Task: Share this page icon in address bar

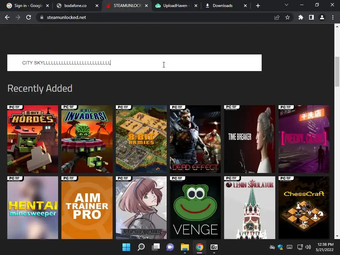Action: click(x=277, y=17)
